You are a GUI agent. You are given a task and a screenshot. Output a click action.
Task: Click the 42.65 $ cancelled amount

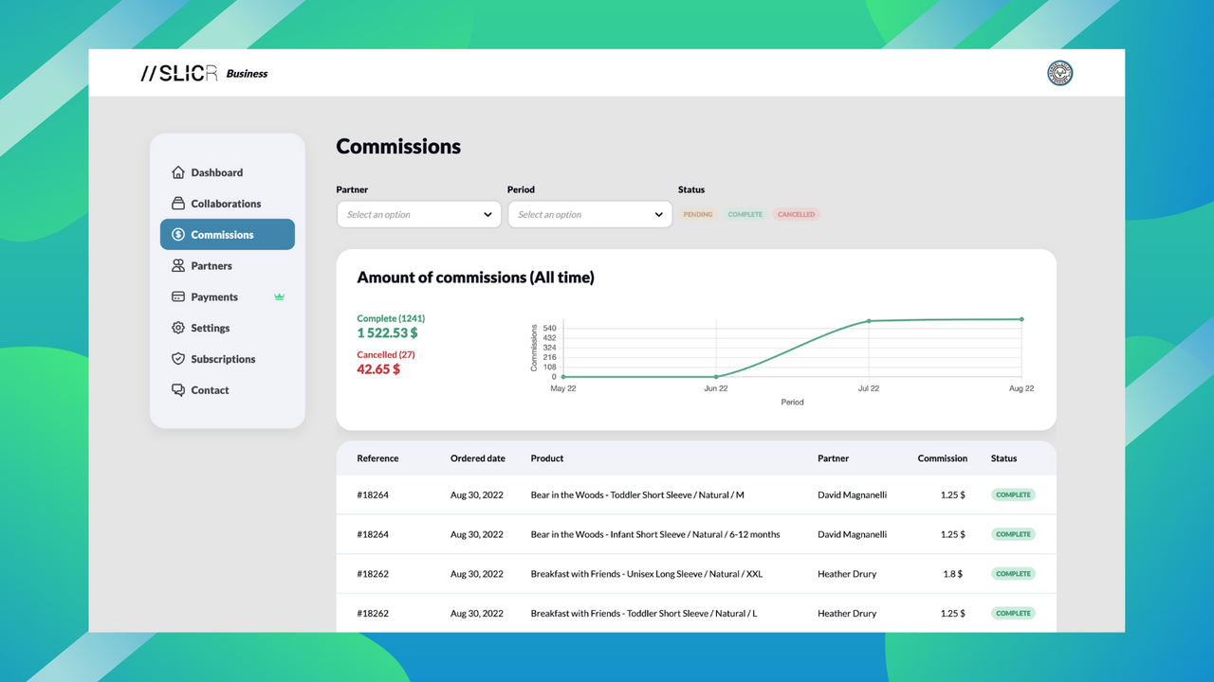[378, 369]
